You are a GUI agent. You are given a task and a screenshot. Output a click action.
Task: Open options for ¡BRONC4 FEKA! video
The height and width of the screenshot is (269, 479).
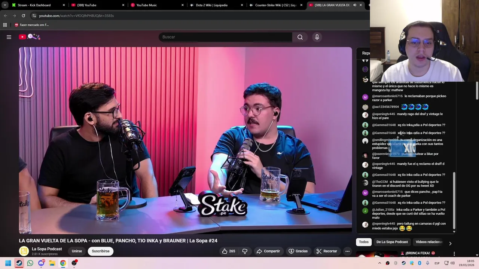pyautogui.click(x=454, y=254)
